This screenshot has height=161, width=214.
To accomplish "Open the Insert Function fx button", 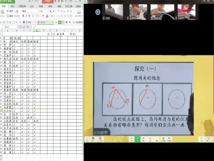I will click(28, 27).
